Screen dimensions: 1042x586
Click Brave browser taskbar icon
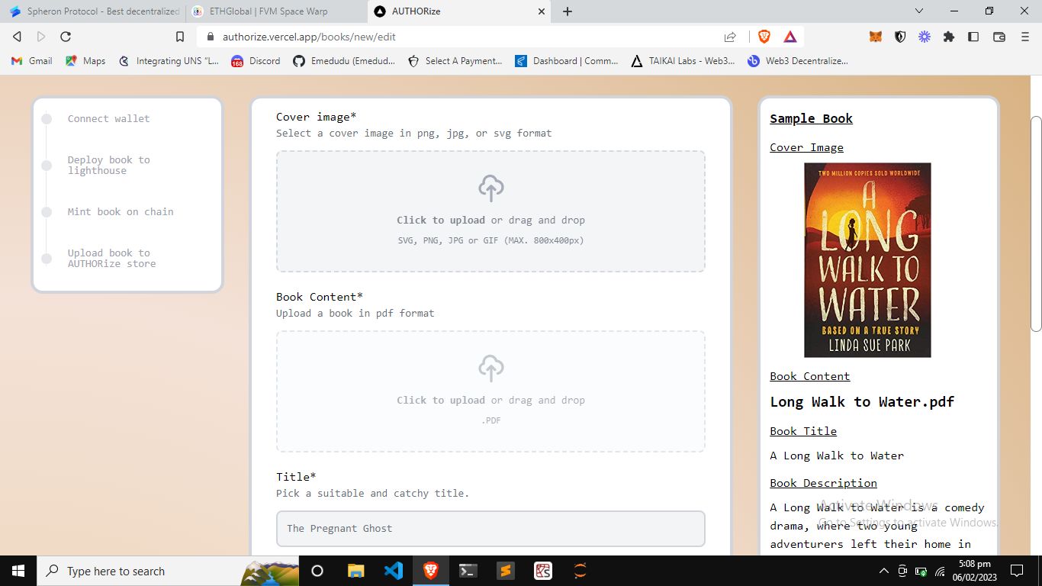pos(431,571)
